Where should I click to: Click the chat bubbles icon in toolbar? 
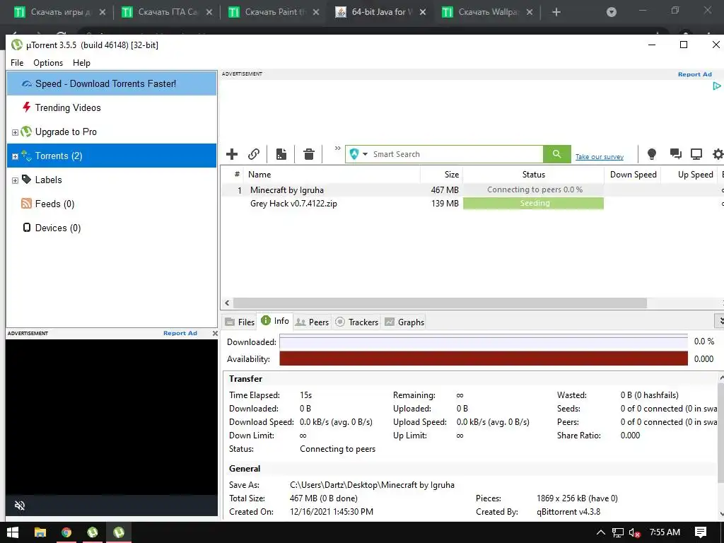click(x=675, y=153)
